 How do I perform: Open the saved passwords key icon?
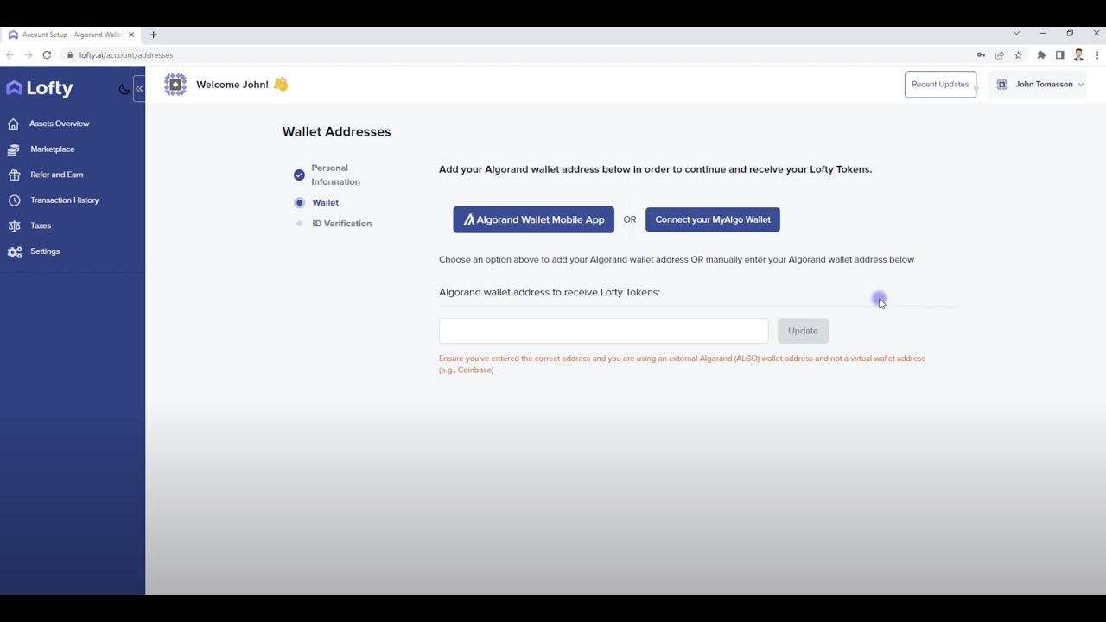point(981,55)
